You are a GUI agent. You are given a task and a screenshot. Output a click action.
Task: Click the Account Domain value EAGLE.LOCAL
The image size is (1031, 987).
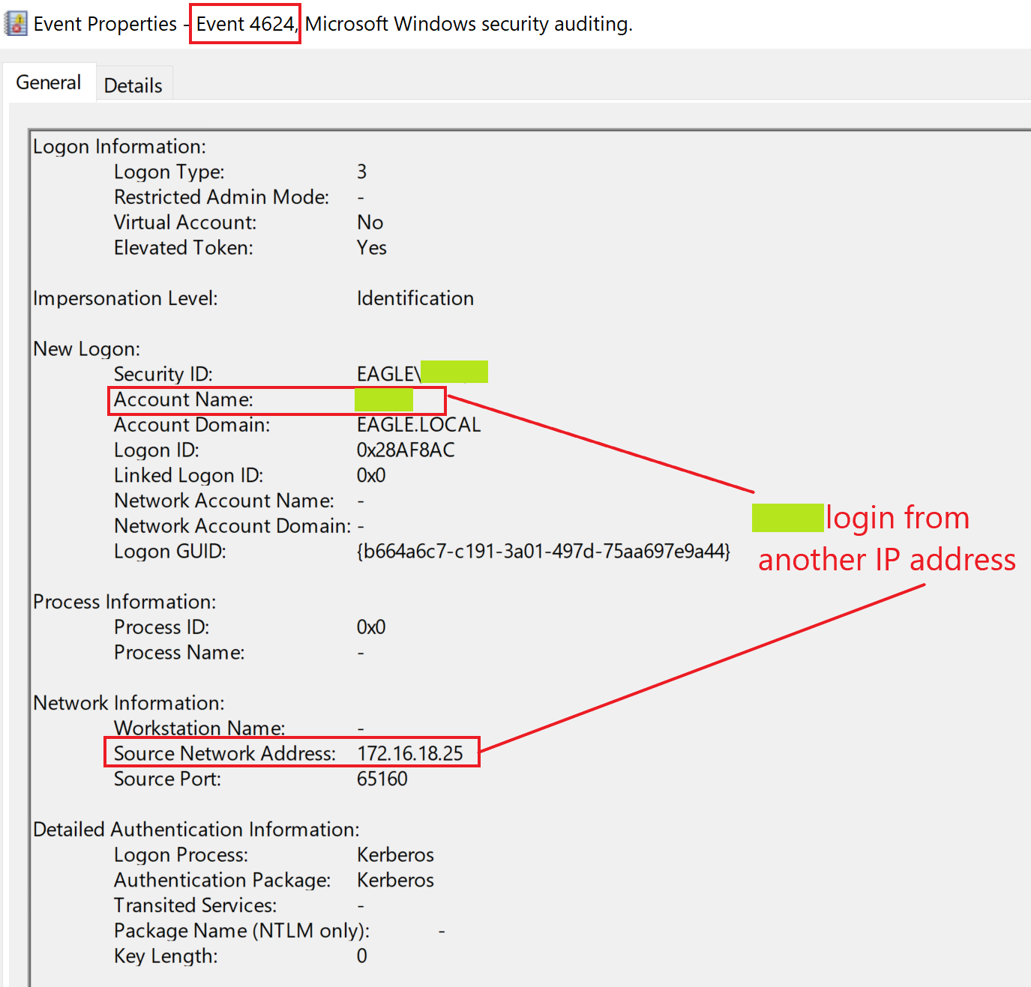tap(418, 424)
